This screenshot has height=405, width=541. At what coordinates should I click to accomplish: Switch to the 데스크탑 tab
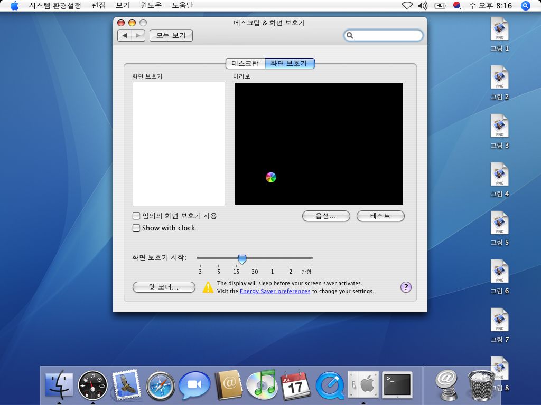click(x=245, y=63)
